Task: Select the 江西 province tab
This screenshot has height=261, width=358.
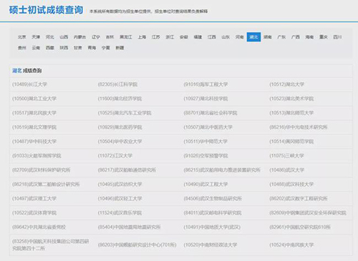Action: pyautogui.click(x=212, y=37)
